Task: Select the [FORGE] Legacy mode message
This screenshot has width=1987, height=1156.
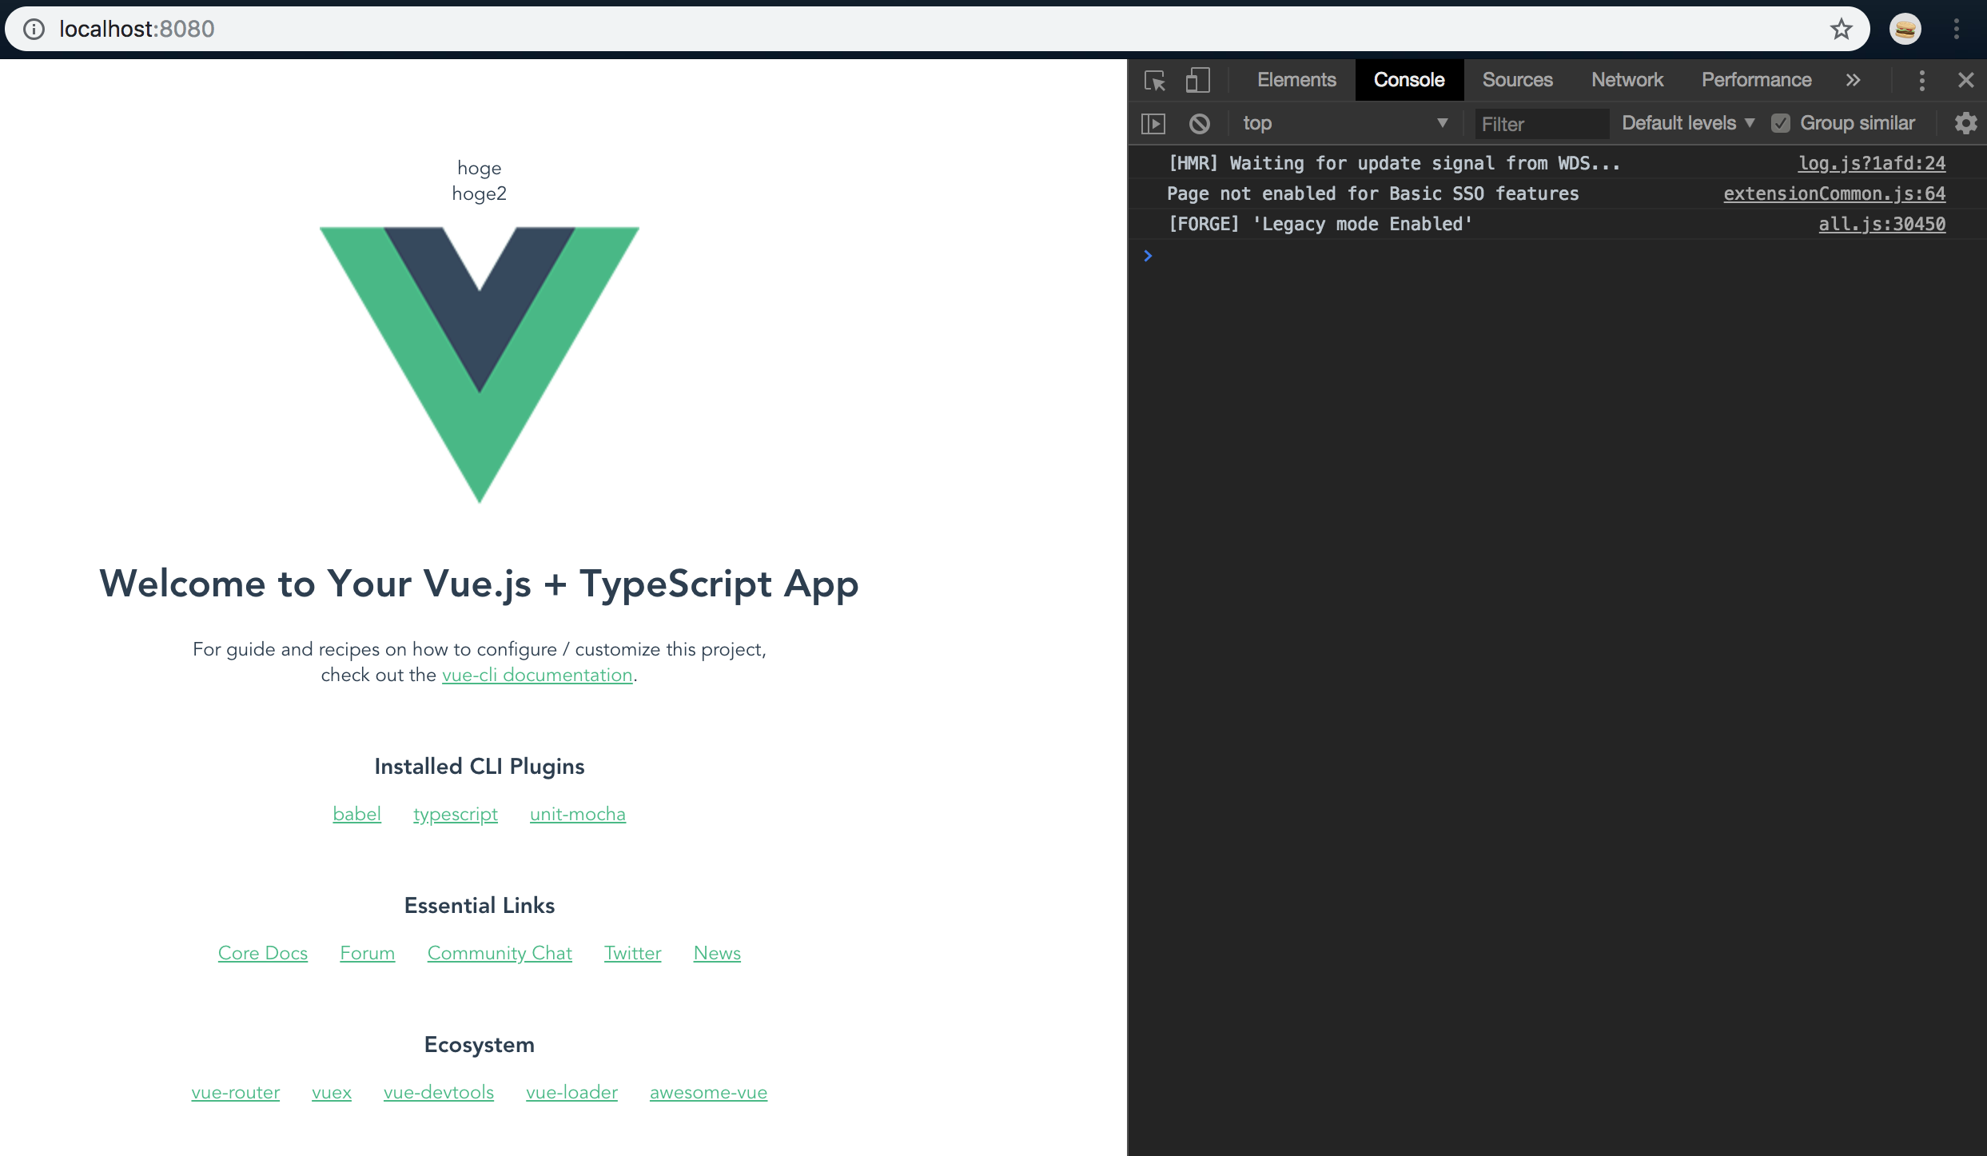Action: click(1320, 224)
